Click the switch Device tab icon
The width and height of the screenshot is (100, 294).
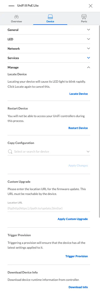tap(50, 17)
